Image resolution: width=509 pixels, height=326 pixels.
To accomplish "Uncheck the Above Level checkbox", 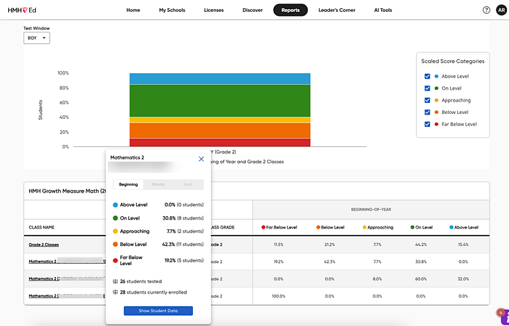I will coord(427,76).
